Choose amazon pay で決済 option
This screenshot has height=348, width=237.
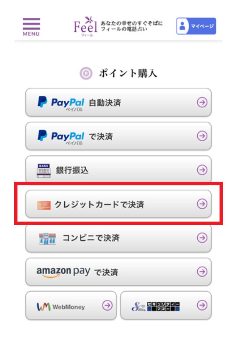[118, 272]
